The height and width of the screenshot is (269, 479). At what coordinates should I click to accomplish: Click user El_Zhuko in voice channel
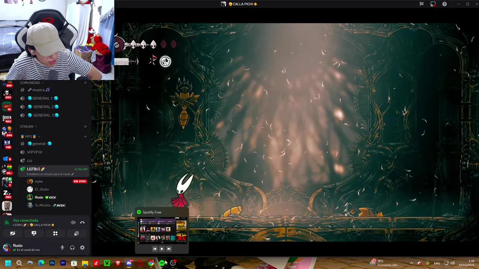point(42,189)
